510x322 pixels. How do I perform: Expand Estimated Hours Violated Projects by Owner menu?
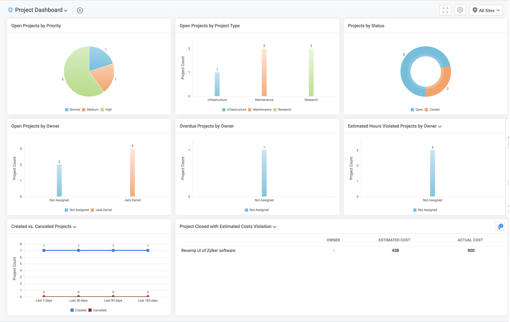(440, 126)
